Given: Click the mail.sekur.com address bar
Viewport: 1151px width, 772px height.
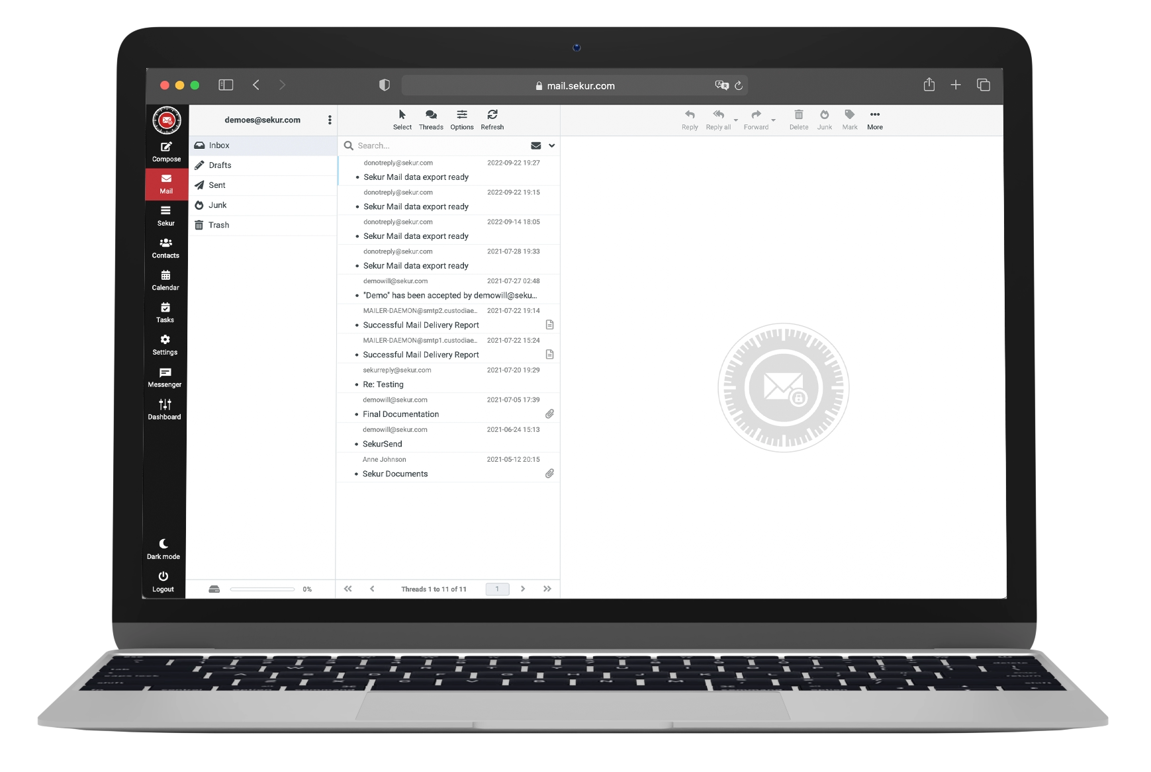Looking at the screenshot, I should tap(575, 85).
